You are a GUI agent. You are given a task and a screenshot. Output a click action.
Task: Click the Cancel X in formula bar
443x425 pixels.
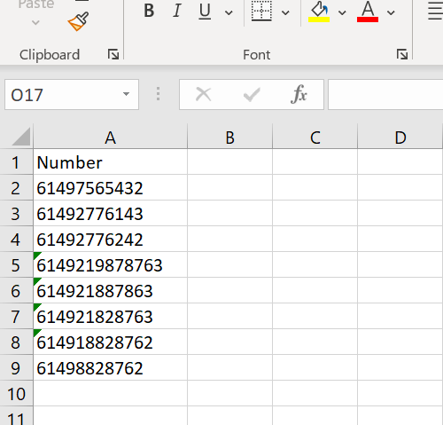204,95
